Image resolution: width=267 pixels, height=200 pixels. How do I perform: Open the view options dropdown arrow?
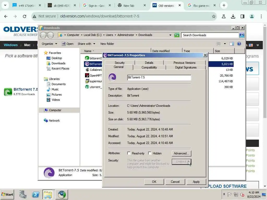pos(225,44)
